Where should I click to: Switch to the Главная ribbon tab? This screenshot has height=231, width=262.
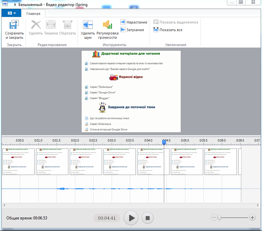(33, 14)
